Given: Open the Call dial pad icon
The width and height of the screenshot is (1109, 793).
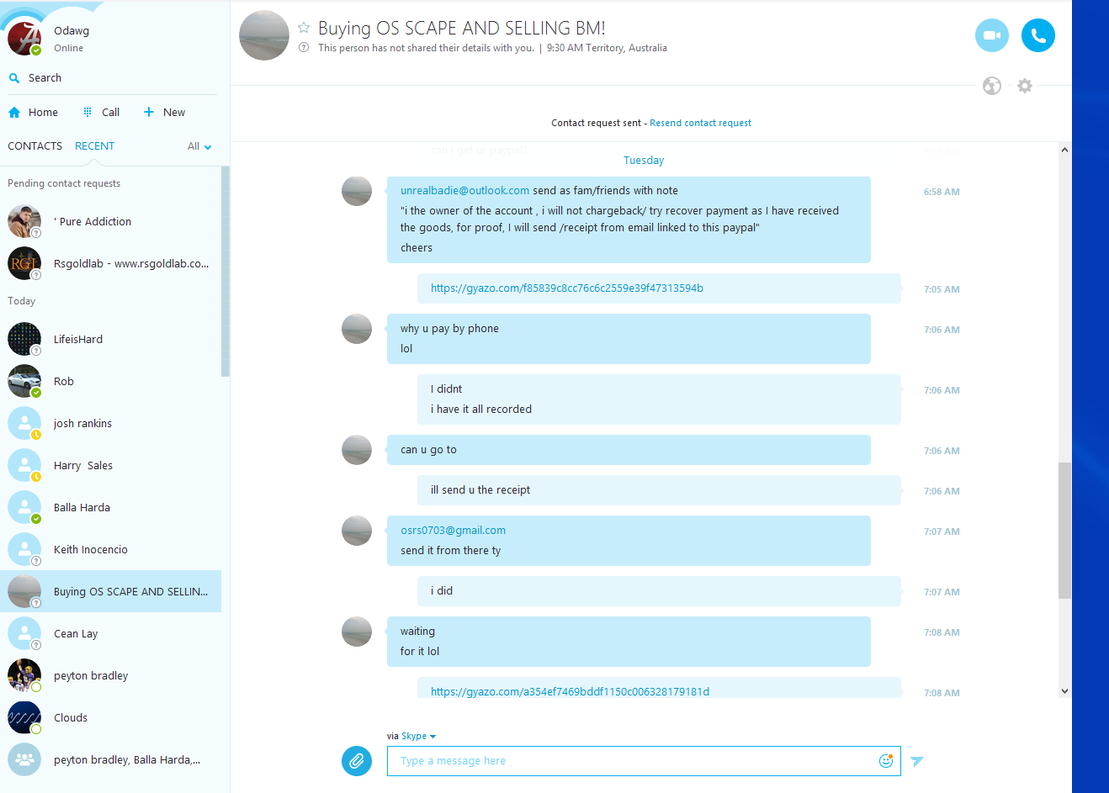Looking at the screenshot, I should [88, 112].
